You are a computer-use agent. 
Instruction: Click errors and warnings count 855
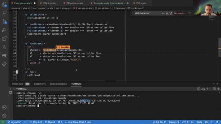(x=36, y=122)
